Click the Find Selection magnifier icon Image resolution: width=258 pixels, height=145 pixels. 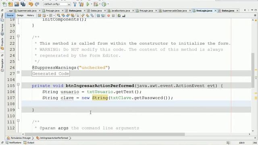coord(58,16)
